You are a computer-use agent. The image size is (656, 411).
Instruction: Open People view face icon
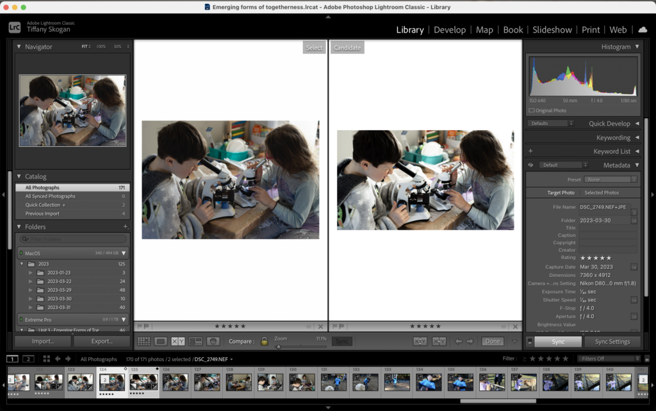tap(213, 342)
